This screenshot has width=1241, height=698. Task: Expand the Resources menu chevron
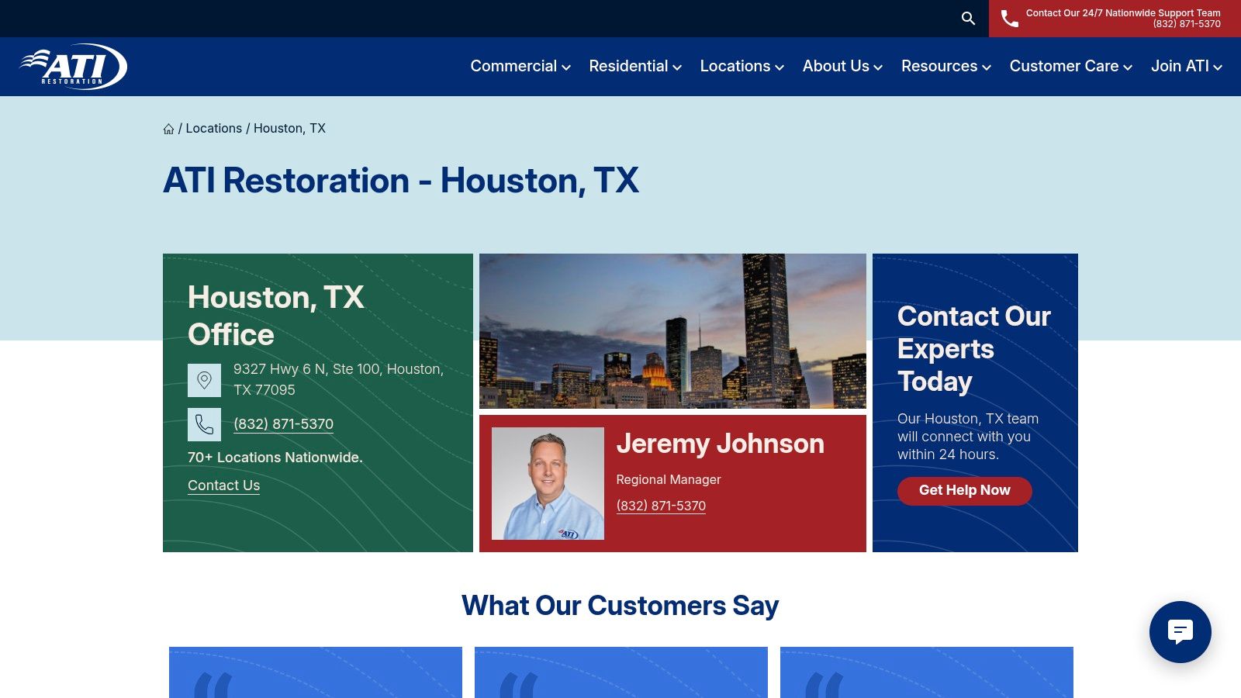tap(987, 67)
